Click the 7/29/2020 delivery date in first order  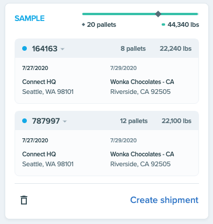pos(124,68)
